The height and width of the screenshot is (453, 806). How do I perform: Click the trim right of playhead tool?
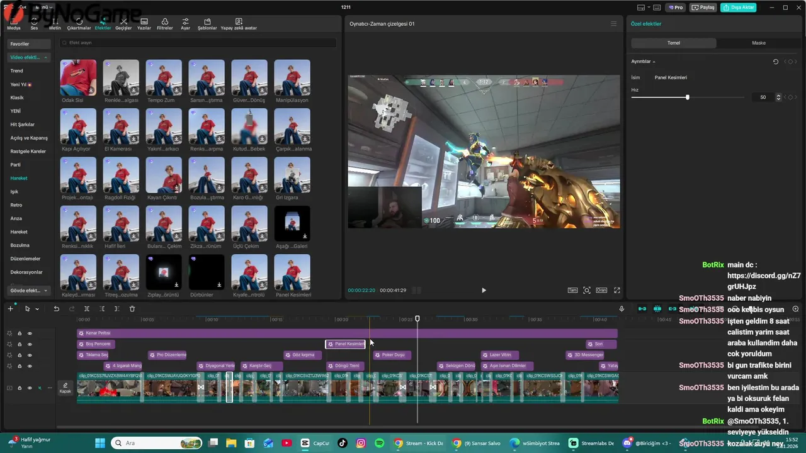117,309
